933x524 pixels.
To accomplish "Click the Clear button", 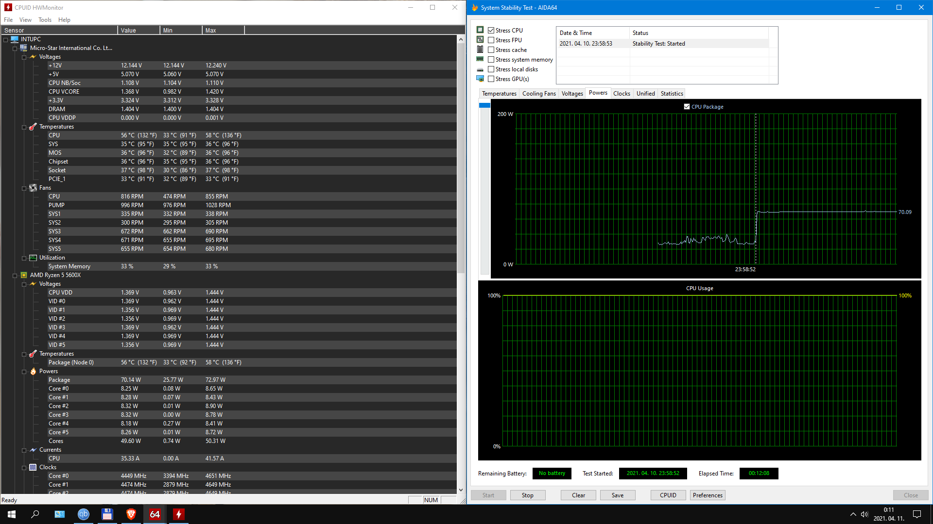I will point(578,495).
